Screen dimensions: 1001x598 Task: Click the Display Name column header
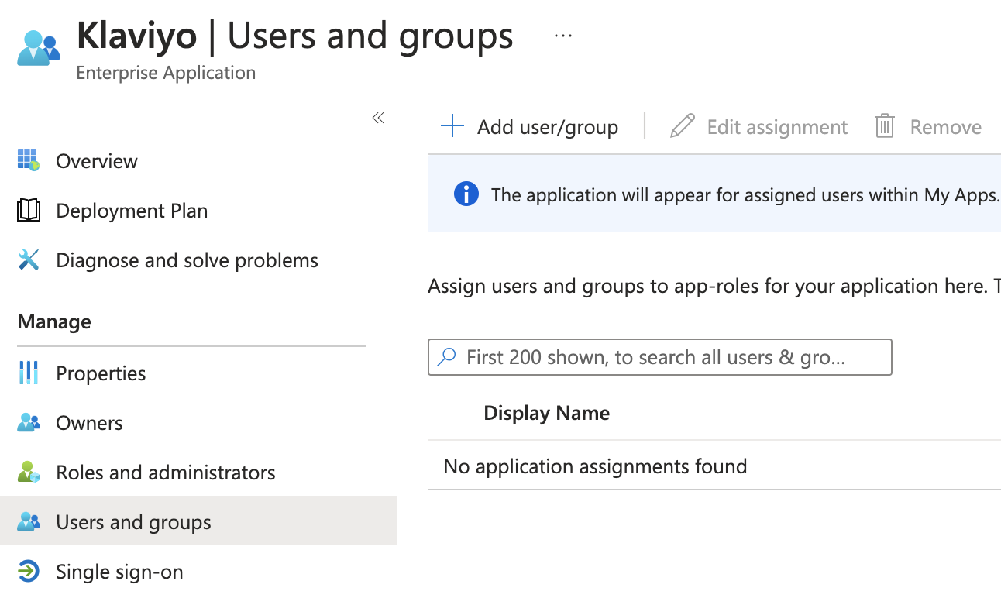click(x=546, y=413)
